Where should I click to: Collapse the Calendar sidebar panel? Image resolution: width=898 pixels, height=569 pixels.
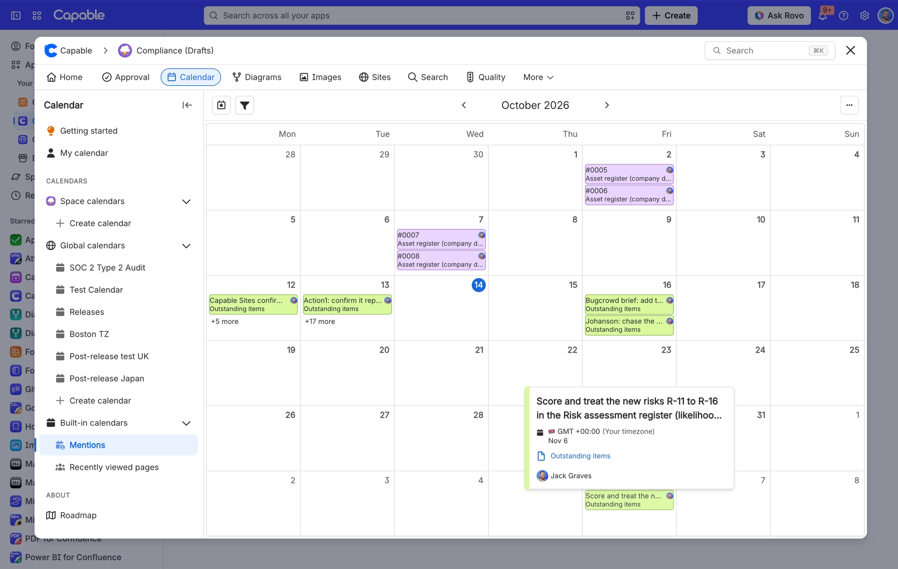(x=187, y=105)
